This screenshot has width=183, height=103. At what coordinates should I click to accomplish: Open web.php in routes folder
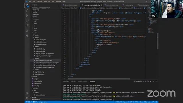pyautogui.click(x=37, y=86)
